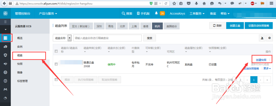Focus the disk name search input field
Screen dimensions: 276x106
click(x=107, y=38)
